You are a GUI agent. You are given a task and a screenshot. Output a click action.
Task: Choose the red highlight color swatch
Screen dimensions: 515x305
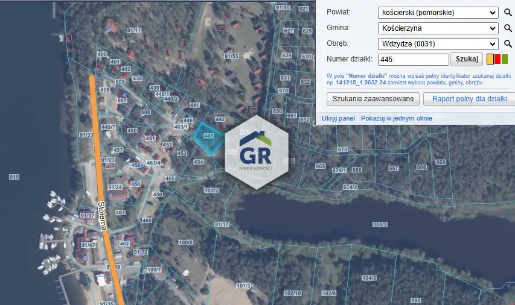click(497, 59)
